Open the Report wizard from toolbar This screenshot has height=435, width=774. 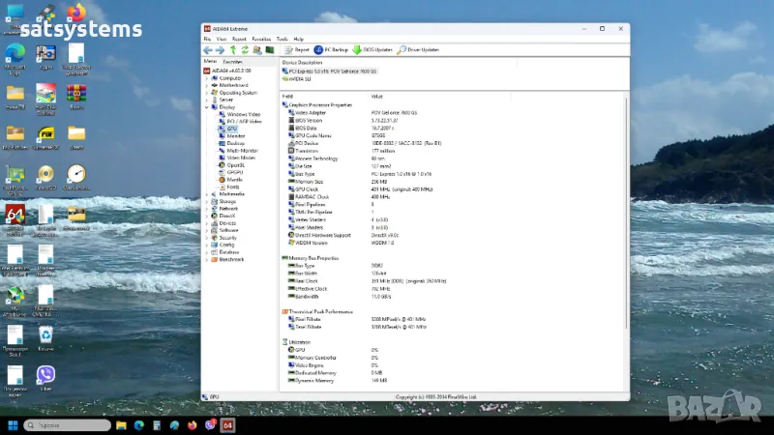pos(297,49)
